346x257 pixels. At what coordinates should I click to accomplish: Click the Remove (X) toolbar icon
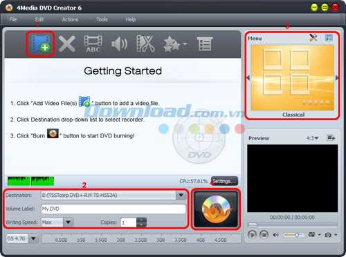tap(67, 44)
